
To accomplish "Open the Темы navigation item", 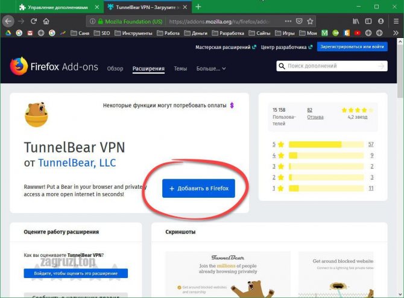I will point(180,69).
